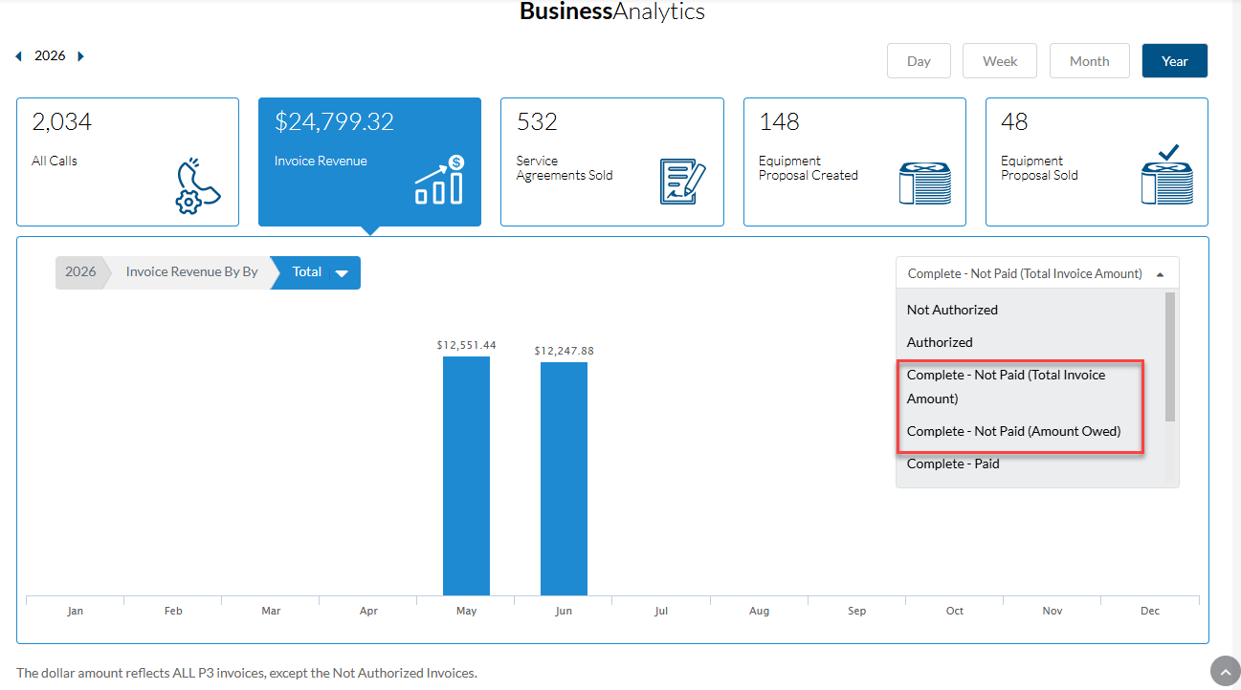Switch to the Month view
This screenshot has width=1241, height=690.
[x=1089, y=61]
